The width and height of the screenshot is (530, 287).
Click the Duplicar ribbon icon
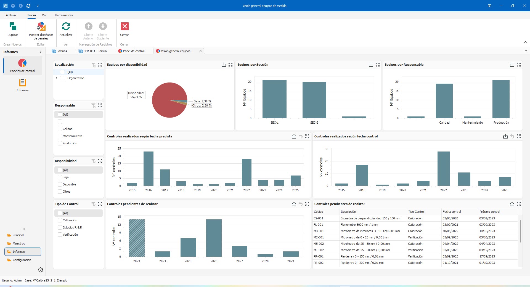click(13, 27)
